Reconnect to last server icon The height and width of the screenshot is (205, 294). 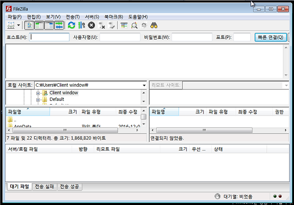111,25
